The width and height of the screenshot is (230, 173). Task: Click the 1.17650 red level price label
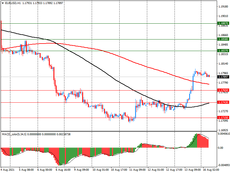(223, 90)
